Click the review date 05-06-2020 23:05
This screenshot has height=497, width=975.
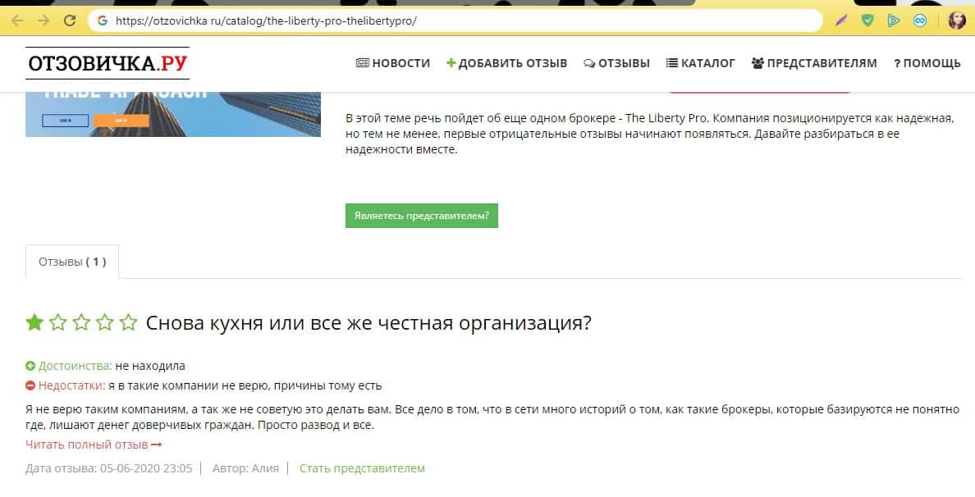point(146,468)
